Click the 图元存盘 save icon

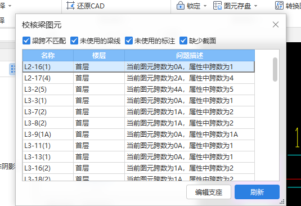(x=218, y=6)
